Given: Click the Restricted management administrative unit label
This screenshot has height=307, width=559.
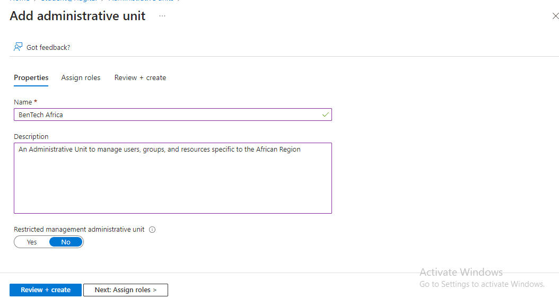Looking at the screenshot, I should click(x=79, y=230).
